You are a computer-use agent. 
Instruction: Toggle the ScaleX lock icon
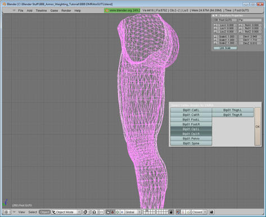(215, 37)
